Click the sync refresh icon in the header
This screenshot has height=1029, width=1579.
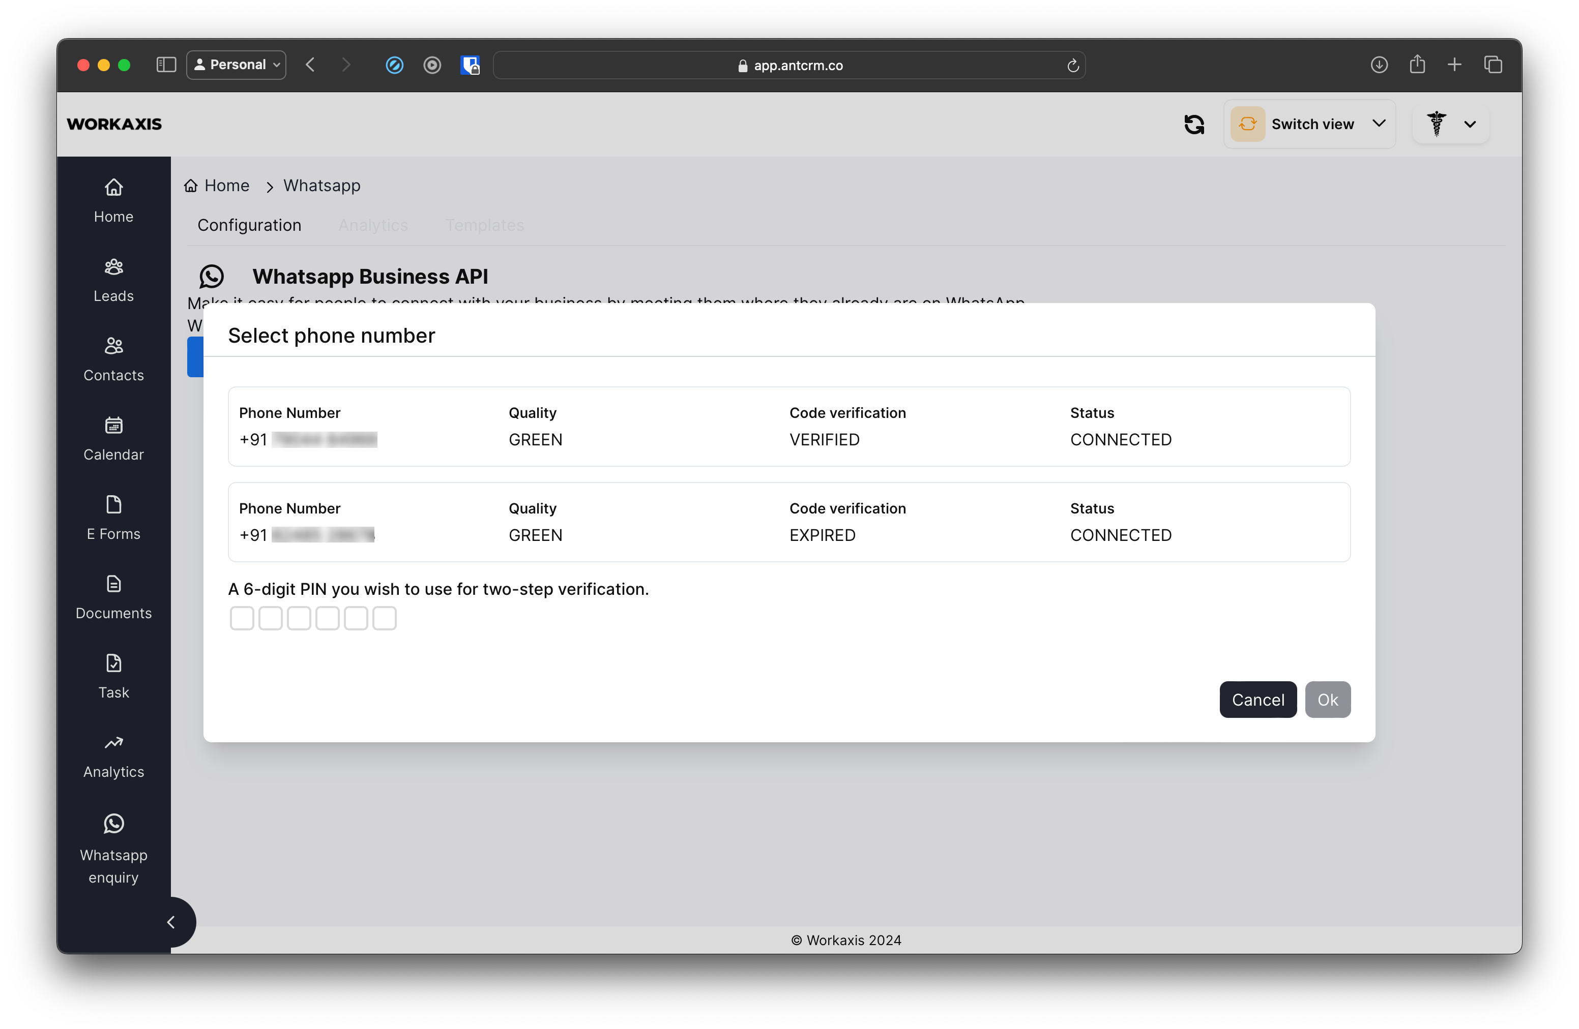1193,124
